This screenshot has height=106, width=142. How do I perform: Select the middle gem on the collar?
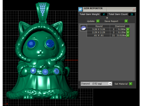click(45, 72)
